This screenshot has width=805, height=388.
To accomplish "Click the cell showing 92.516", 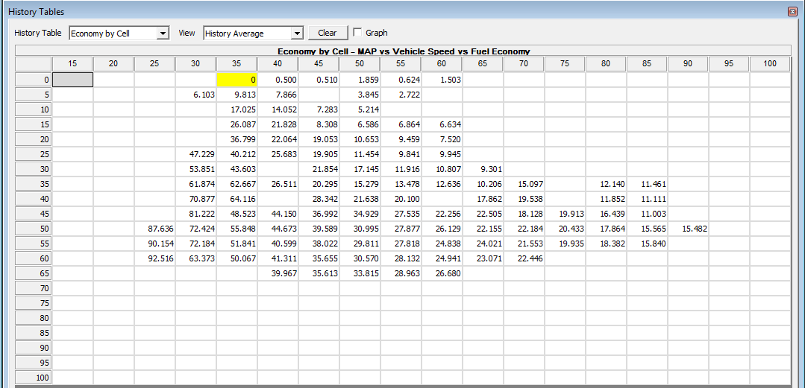I will [155, 258].
